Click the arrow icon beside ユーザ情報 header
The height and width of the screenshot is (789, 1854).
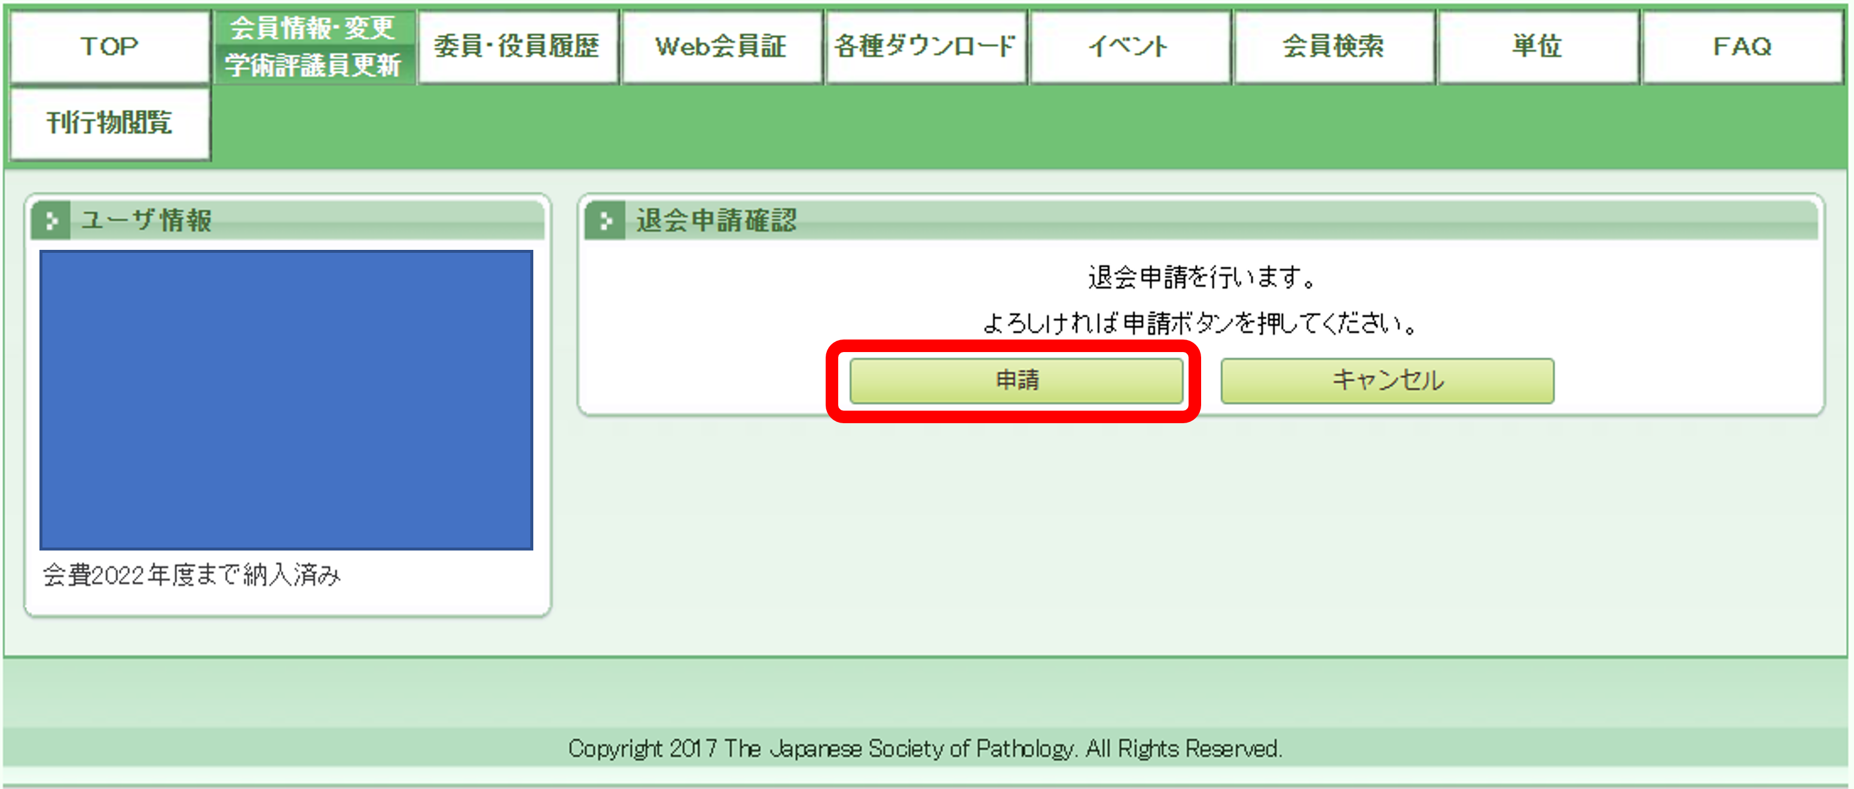click(x=50, y=220)
